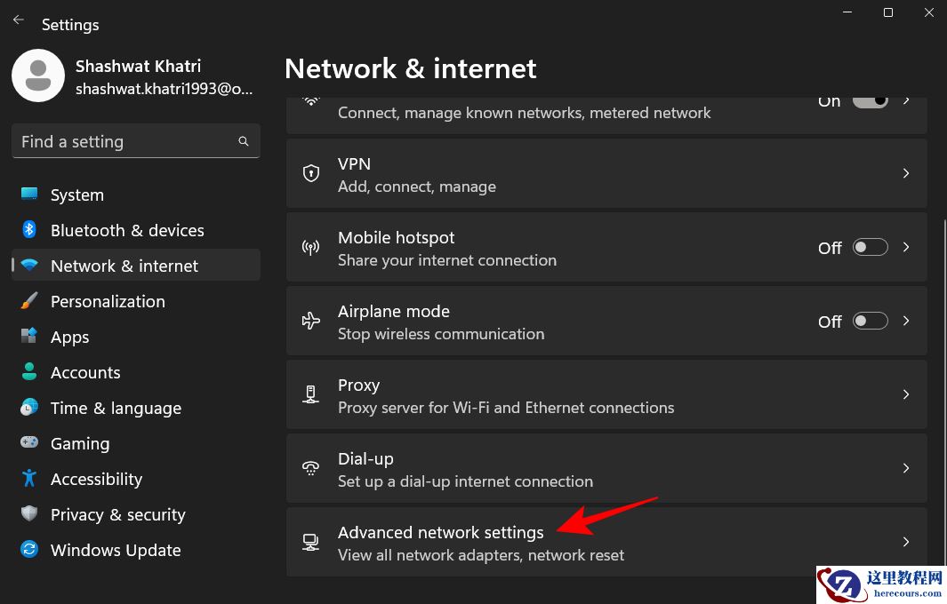Click the Dial-up phone icon

click(x=311, y=469)
